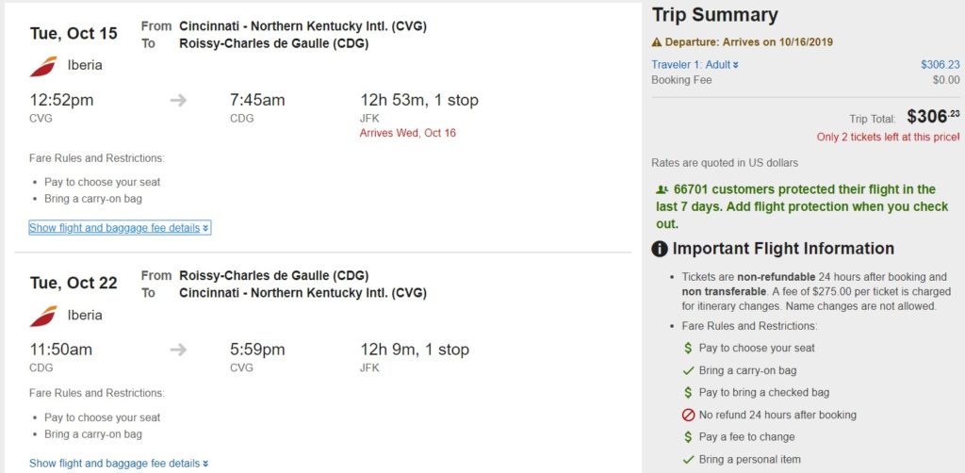Click the arrow between 11:50am and 5:59pm

point(178,350)
